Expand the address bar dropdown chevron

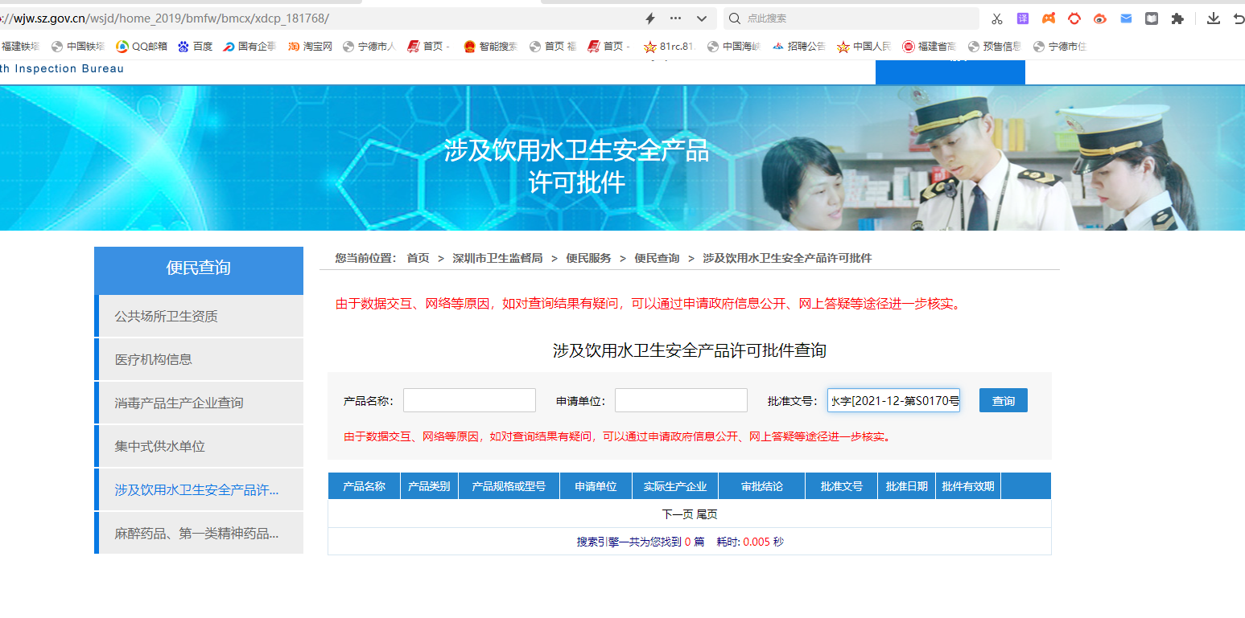click(x=701, y=18)
